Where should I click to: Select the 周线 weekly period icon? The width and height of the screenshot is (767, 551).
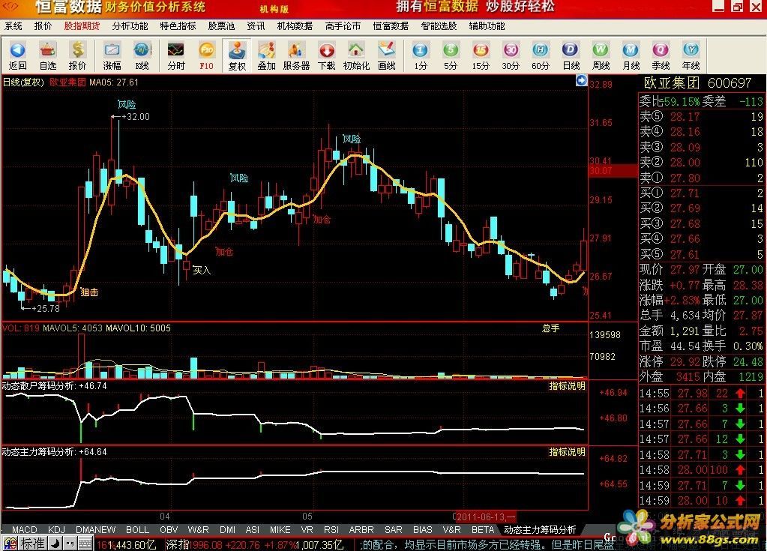[x=601, y=55]
